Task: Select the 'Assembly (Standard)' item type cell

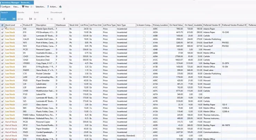Action: [126, 135]
